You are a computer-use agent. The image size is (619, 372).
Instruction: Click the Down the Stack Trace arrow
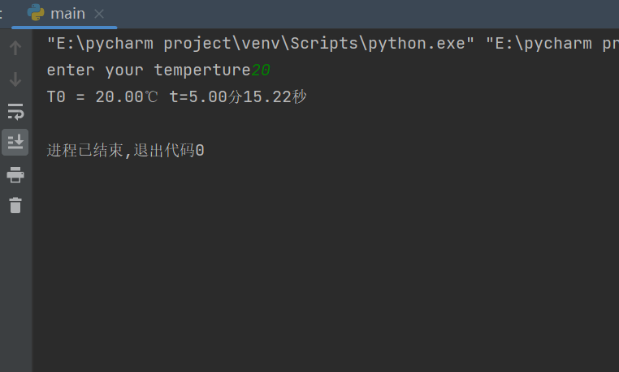coord(15,79)
